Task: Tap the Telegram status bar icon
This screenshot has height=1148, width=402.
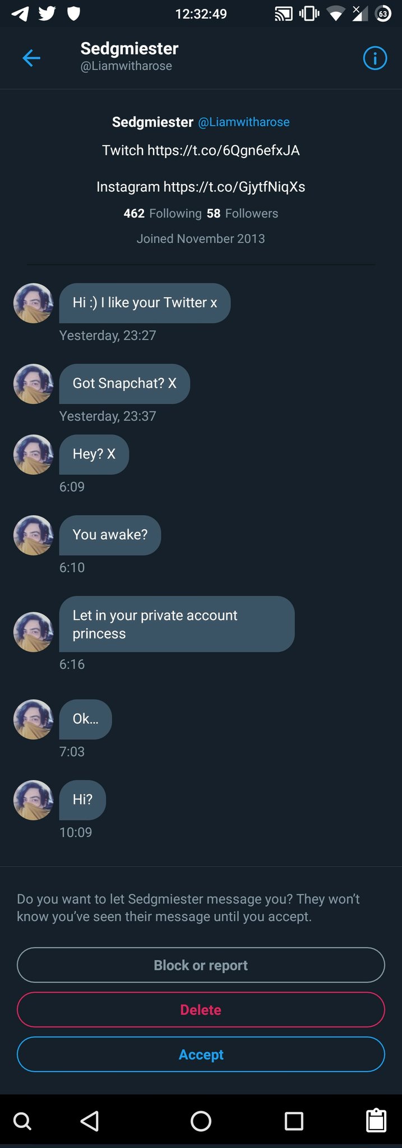Action: 20,13
